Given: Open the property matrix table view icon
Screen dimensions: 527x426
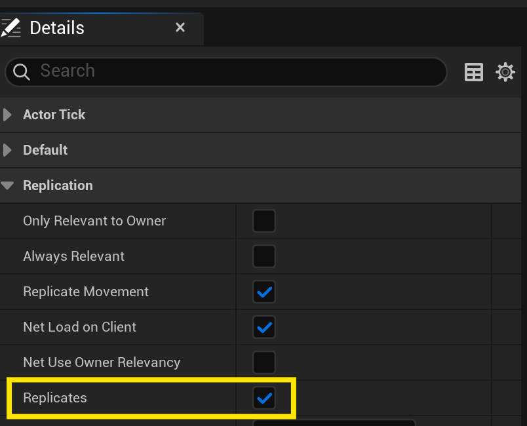Looking at the screenshot, I should [473, 71].
